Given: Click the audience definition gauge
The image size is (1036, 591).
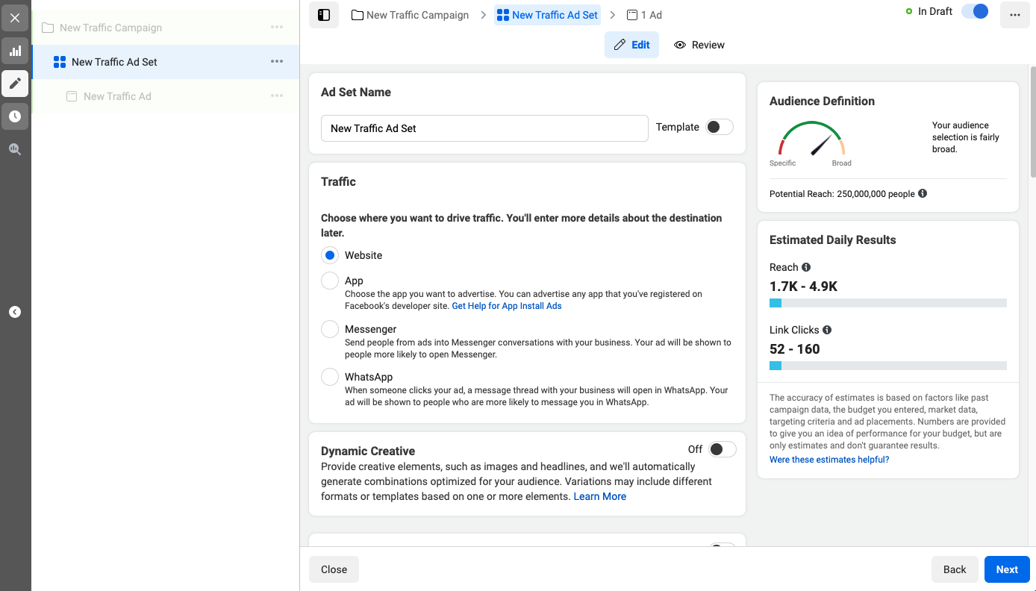Looking at the screenshot, I should 811,140.
